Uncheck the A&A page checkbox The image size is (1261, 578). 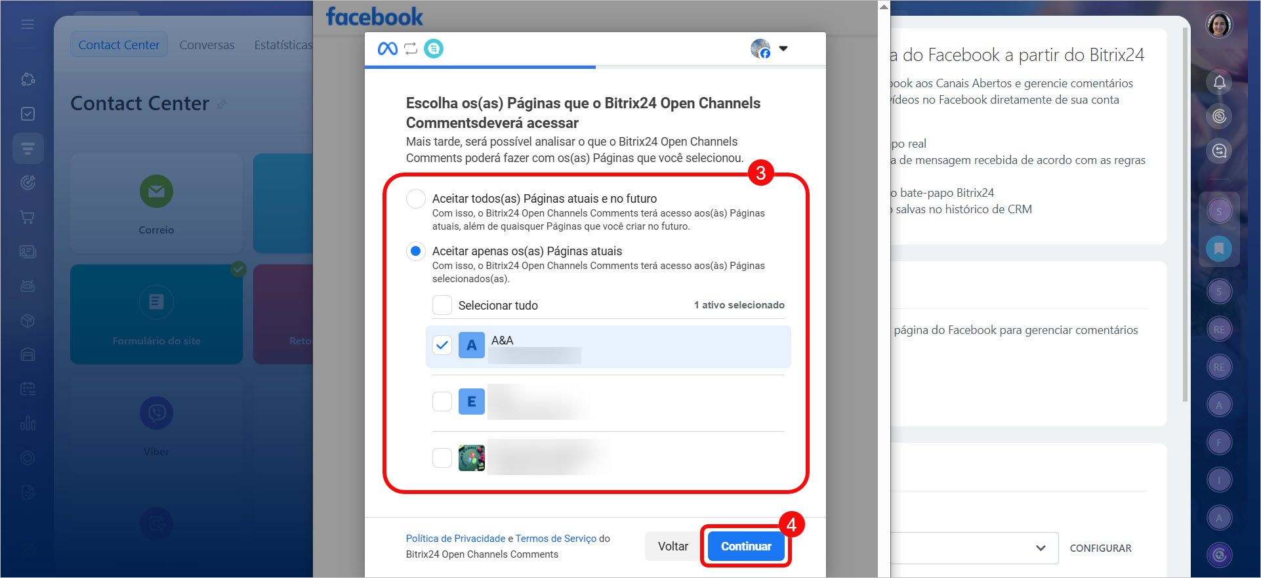coord(442,345)
